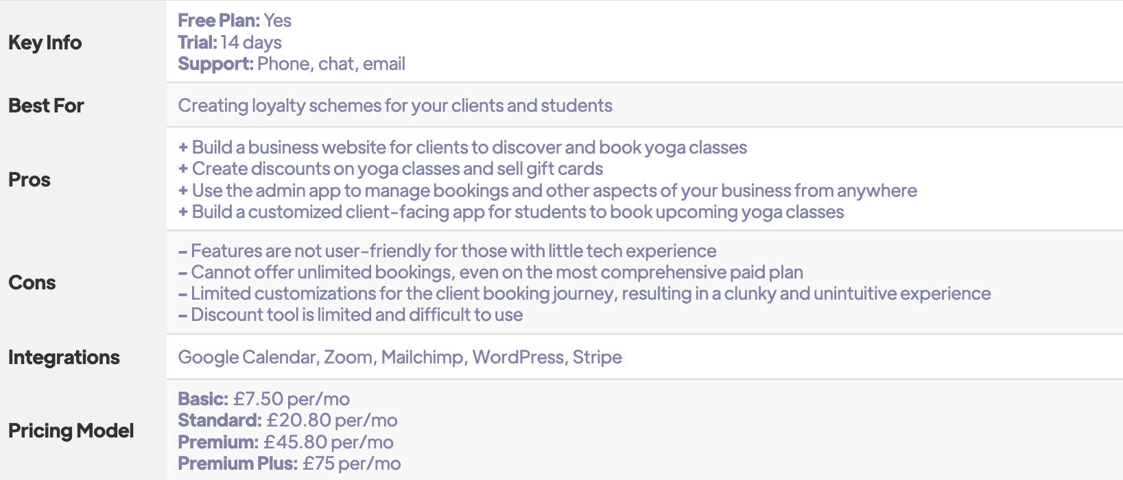Click the Premium £45.80 per/mo price
Screen dimensions: 1123x480
[x=286, y=442]
